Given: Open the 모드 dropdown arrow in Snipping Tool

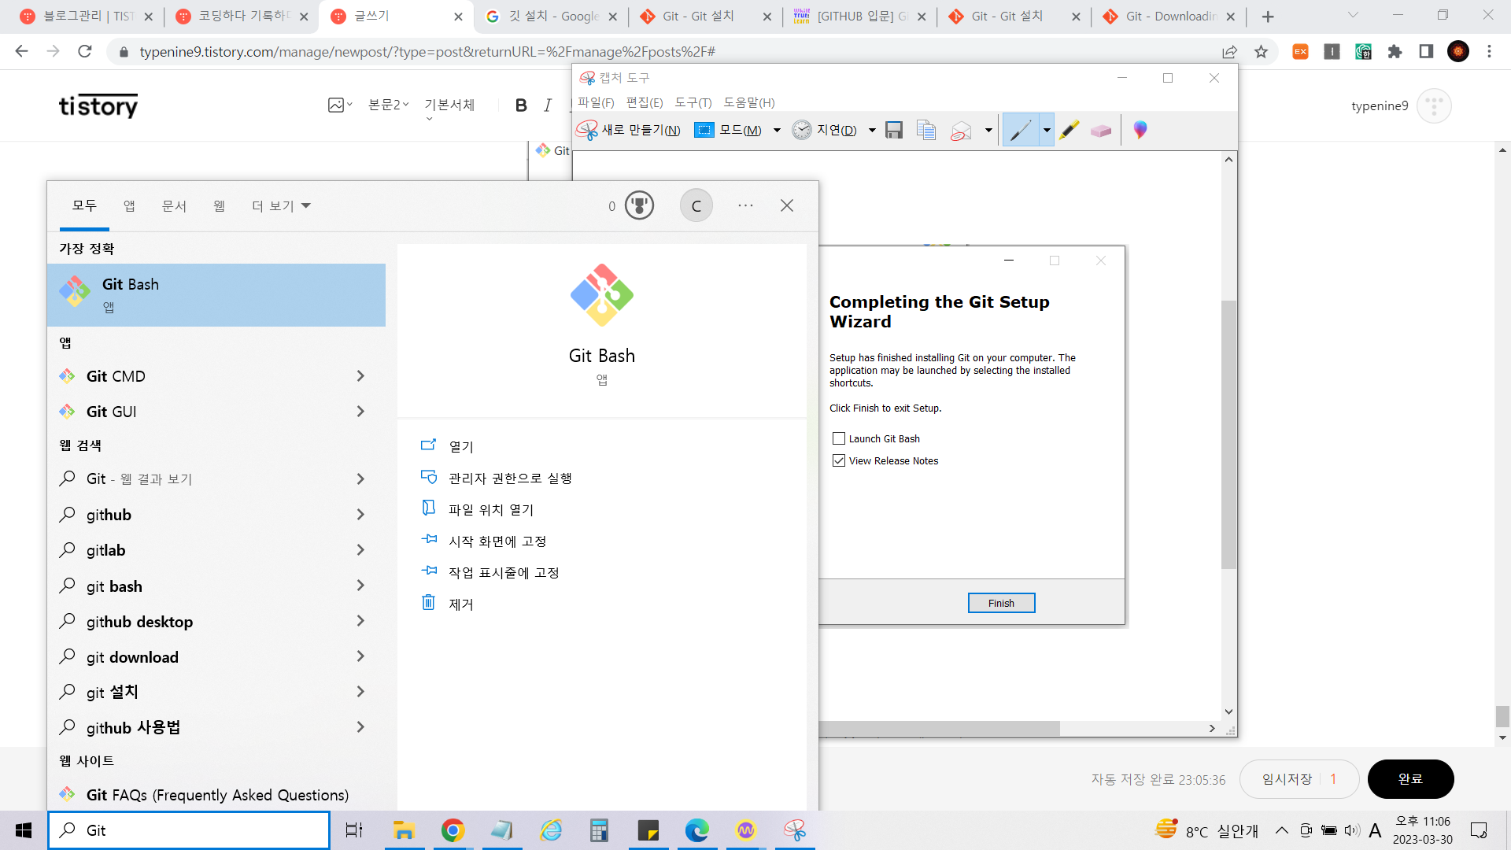Looking at the screenshot, I should pyautogui.click(x=777, y=131).
